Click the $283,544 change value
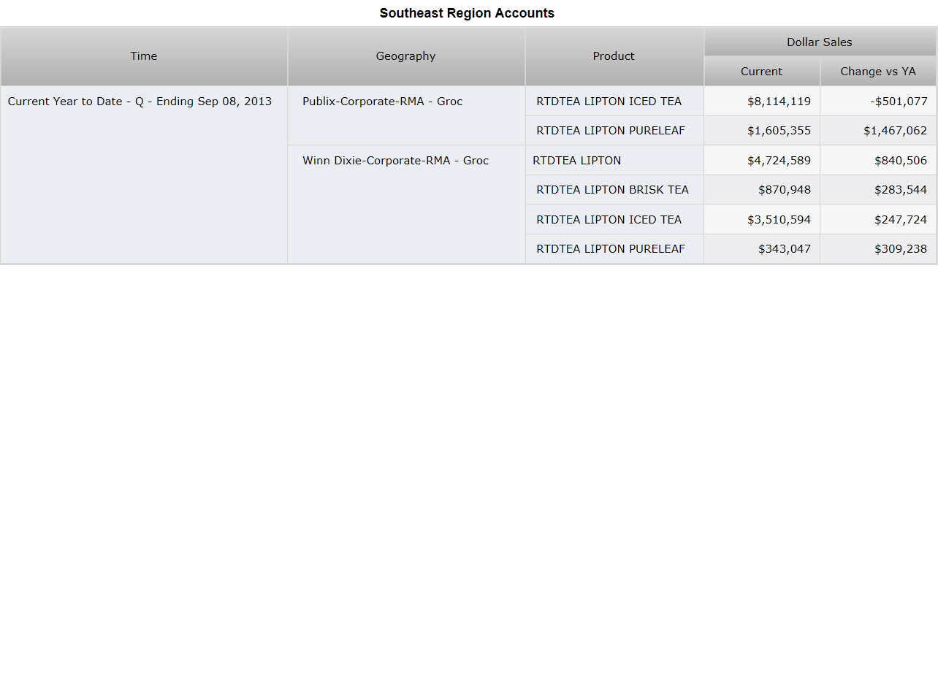 (x=878, y=190)
